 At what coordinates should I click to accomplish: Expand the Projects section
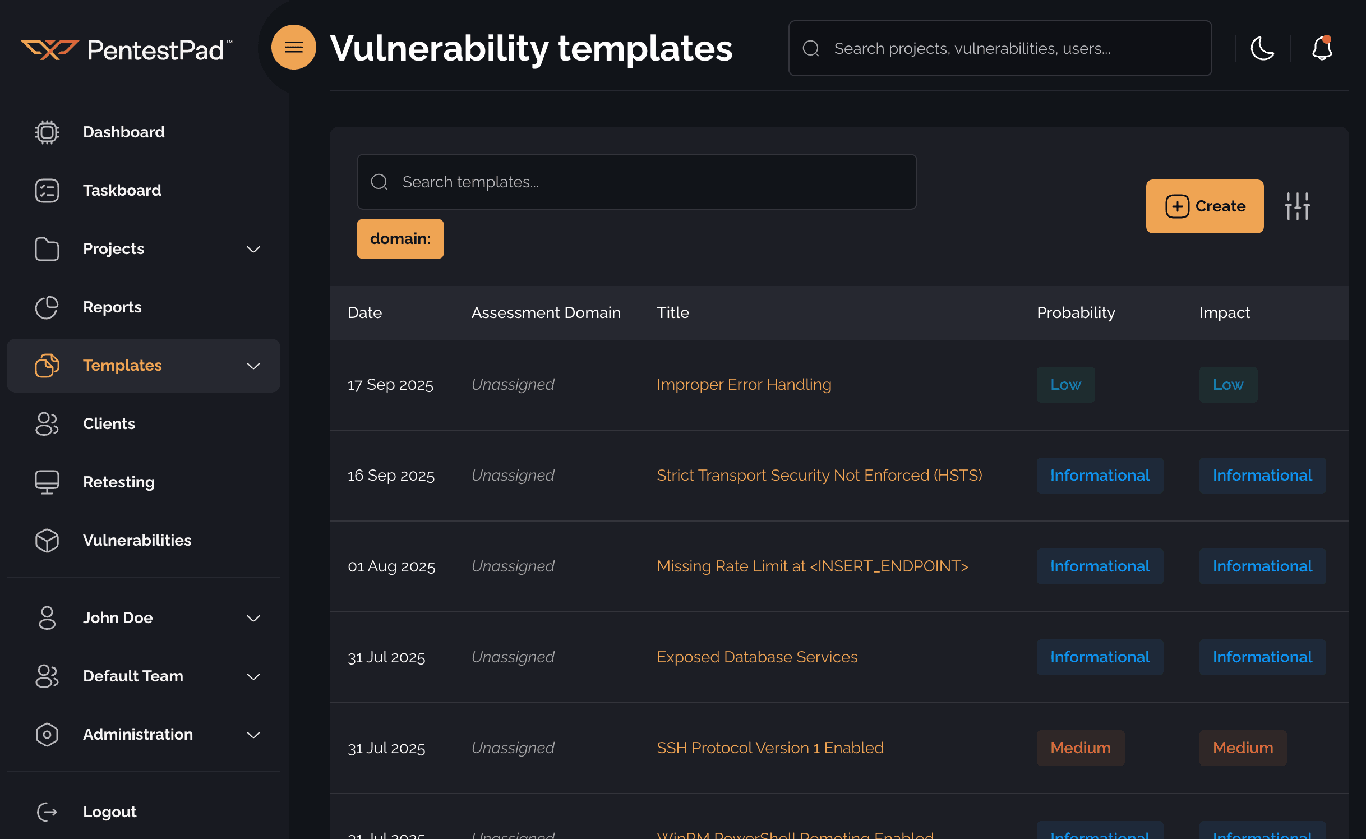[x=254, y=249]
